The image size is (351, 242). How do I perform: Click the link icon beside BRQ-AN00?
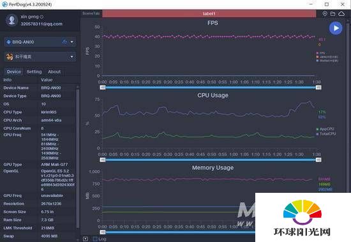click(64, 42)
